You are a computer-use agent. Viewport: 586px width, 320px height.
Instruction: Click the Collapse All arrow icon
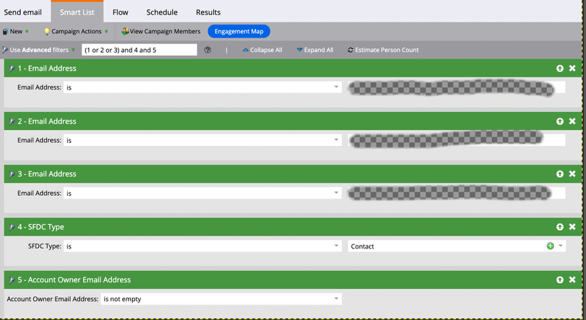[246, 49]
